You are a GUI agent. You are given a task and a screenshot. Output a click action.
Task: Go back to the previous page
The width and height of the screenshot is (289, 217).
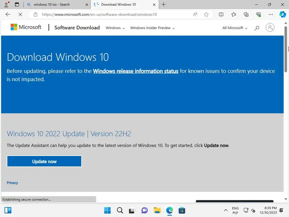8,14
